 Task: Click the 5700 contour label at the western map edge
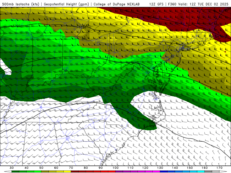[16, 26]
